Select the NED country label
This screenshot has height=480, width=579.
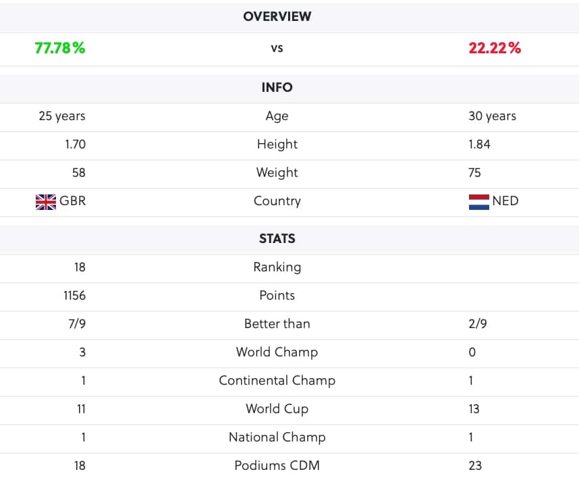pyautogui.click(x=505, y=201)
